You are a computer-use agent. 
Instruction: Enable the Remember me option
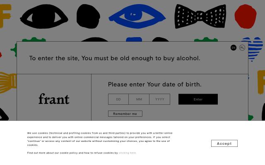click(x=125, y=114)
